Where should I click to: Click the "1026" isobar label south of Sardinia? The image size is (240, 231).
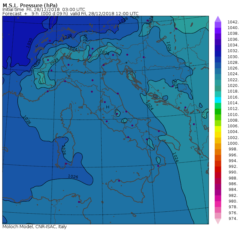pos(73,176)
